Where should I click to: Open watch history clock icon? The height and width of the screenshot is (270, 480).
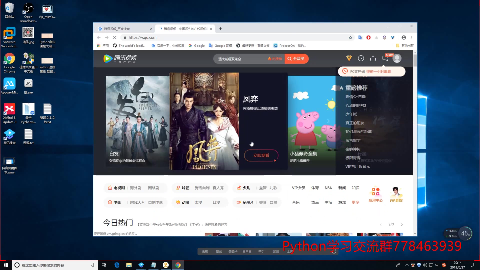361,58
